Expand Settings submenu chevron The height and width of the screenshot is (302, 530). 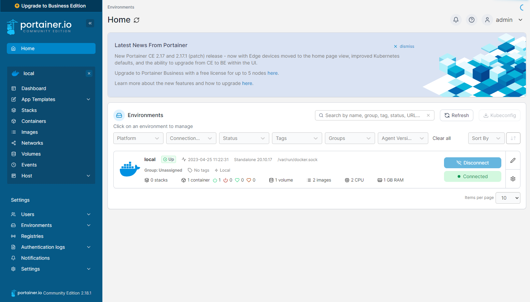89,269
